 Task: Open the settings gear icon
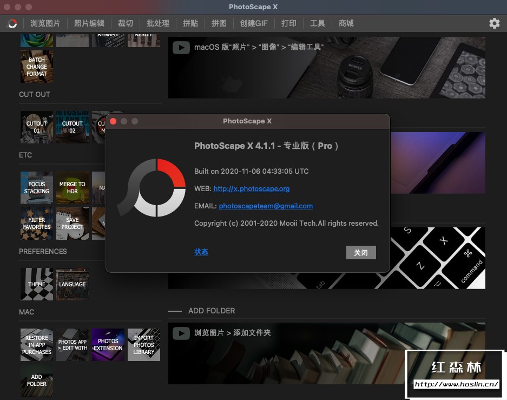tap(495, 23)
